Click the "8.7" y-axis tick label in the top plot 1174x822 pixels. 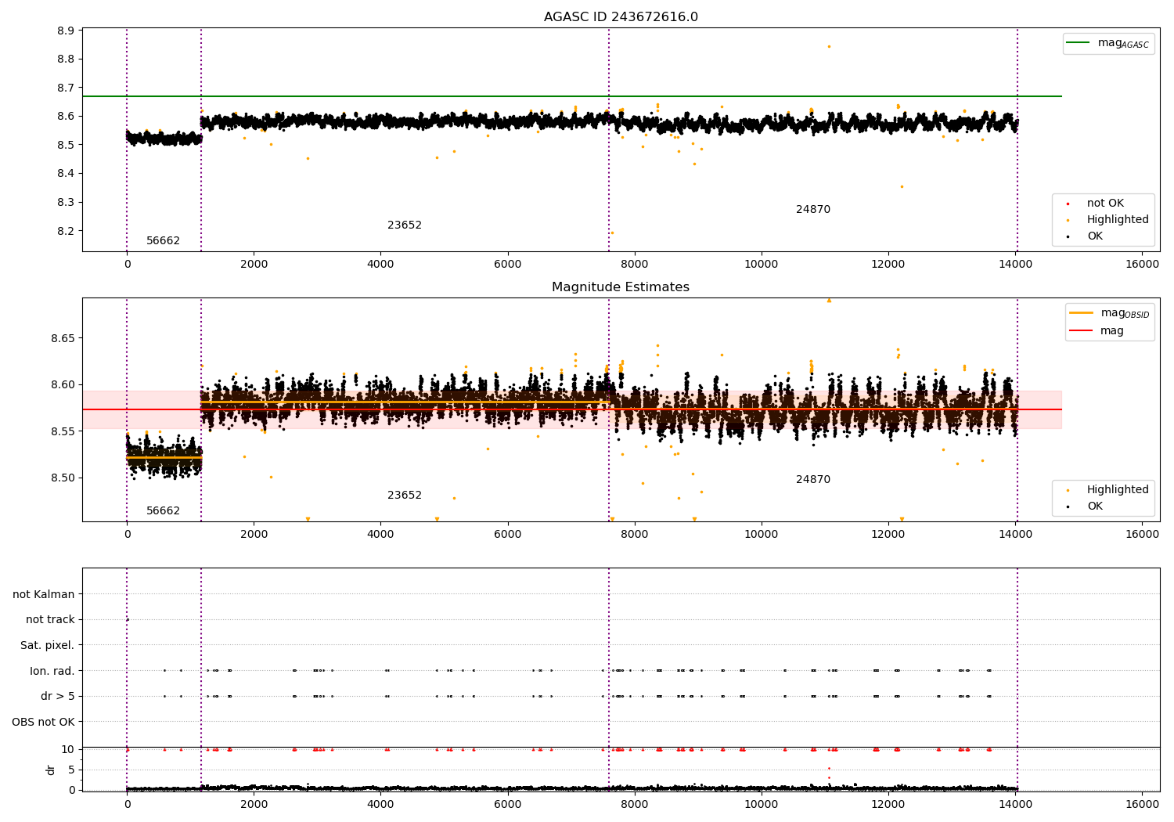click(x=66, y=88)
